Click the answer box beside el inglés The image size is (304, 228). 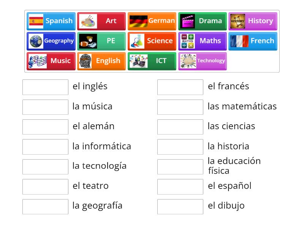(45, 87)
